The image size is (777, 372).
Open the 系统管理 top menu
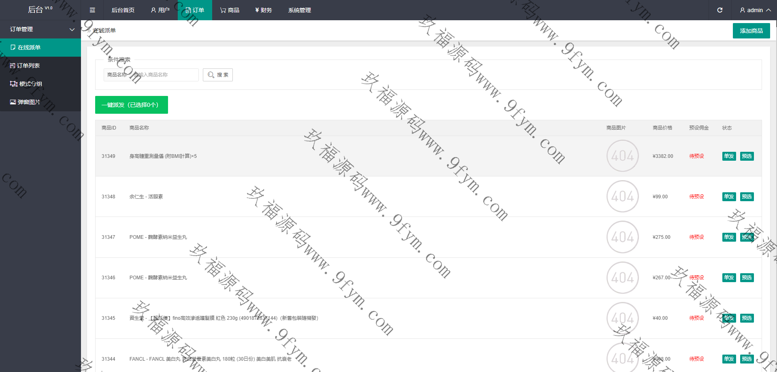pos(299,10)
